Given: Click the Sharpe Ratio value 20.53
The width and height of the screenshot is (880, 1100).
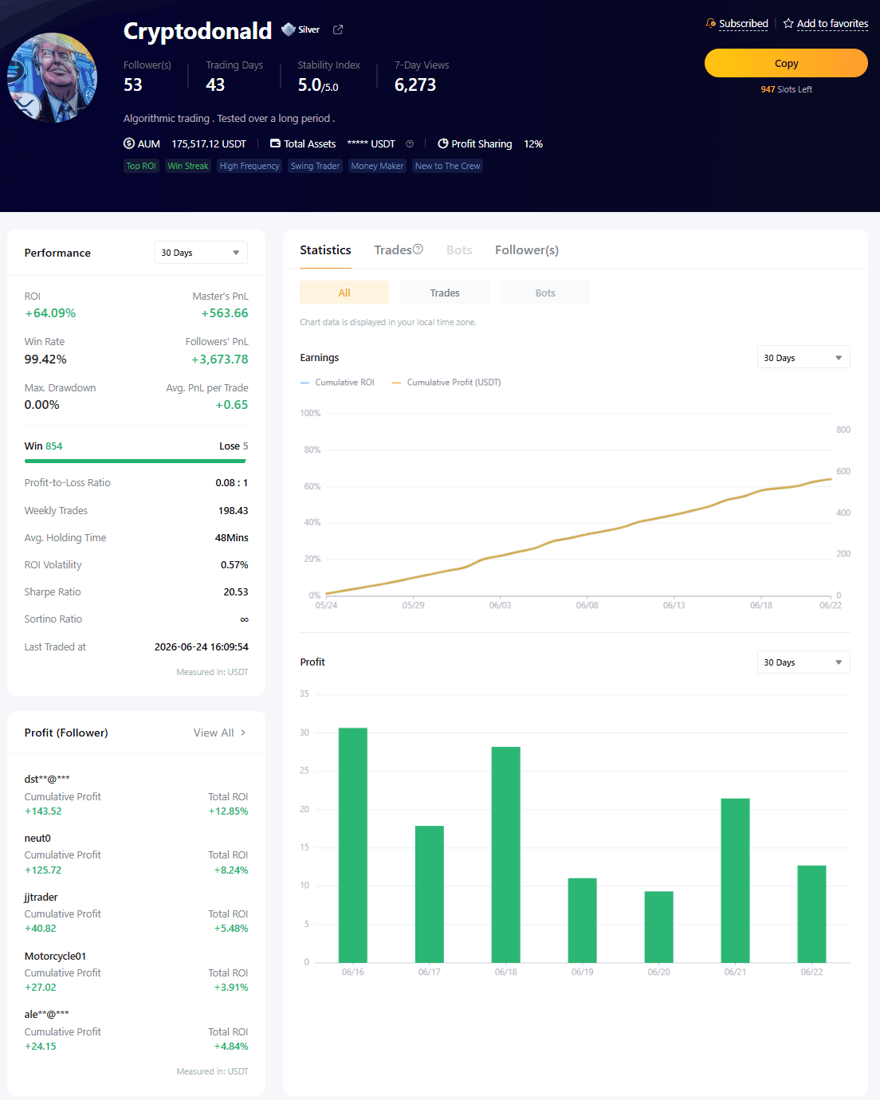Looking at the screenshot, I should (x=236, y=592).
